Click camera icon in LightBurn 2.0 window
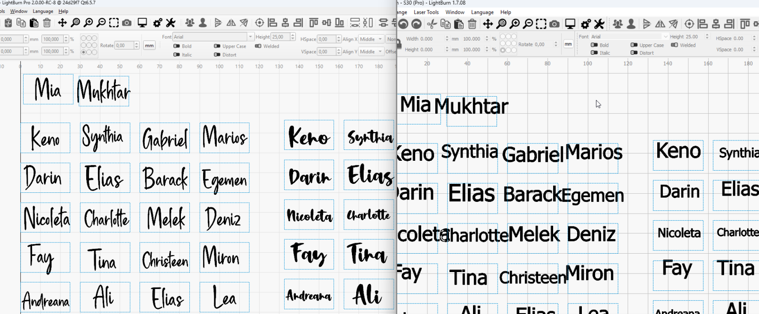This screenshot has width=759, height=314. pos(127,23)
